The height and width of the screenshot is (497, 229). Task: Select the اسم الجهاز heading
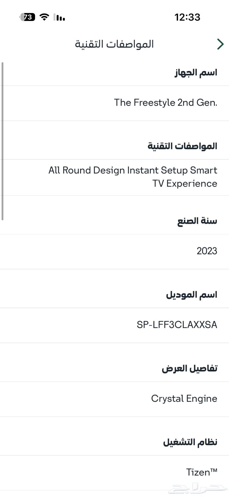point(196,73)
